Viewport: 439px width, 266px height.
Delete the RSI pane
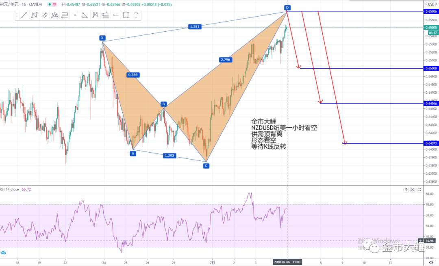(x=413, y=189)
